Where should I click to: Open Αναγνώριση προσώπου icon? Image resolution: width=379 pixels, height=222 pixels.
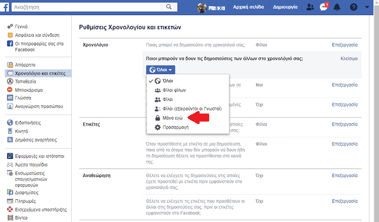(10, 106)
